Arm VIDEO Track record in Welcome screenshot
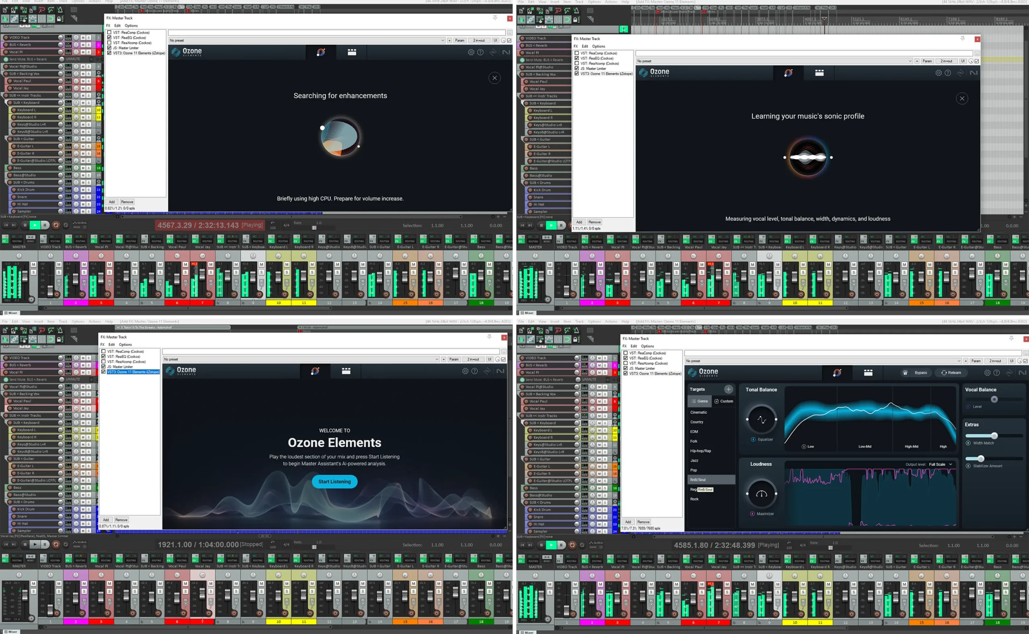1029x634 pixels. click(x=6, y=358)
